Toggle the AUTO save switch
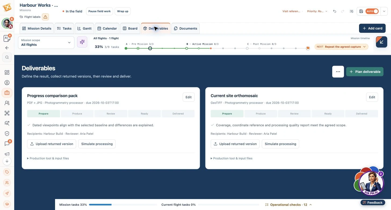The image size is (391, 210). 372,11
